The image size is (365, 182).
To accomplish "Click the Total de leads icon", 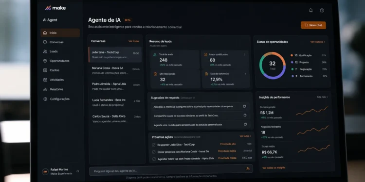I will click(x=155, y=54).
